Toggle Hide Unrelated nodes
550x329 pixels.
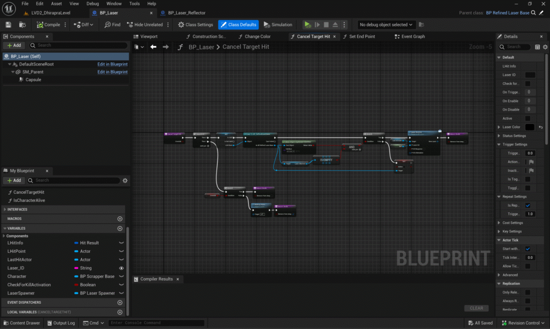(145, 25)
